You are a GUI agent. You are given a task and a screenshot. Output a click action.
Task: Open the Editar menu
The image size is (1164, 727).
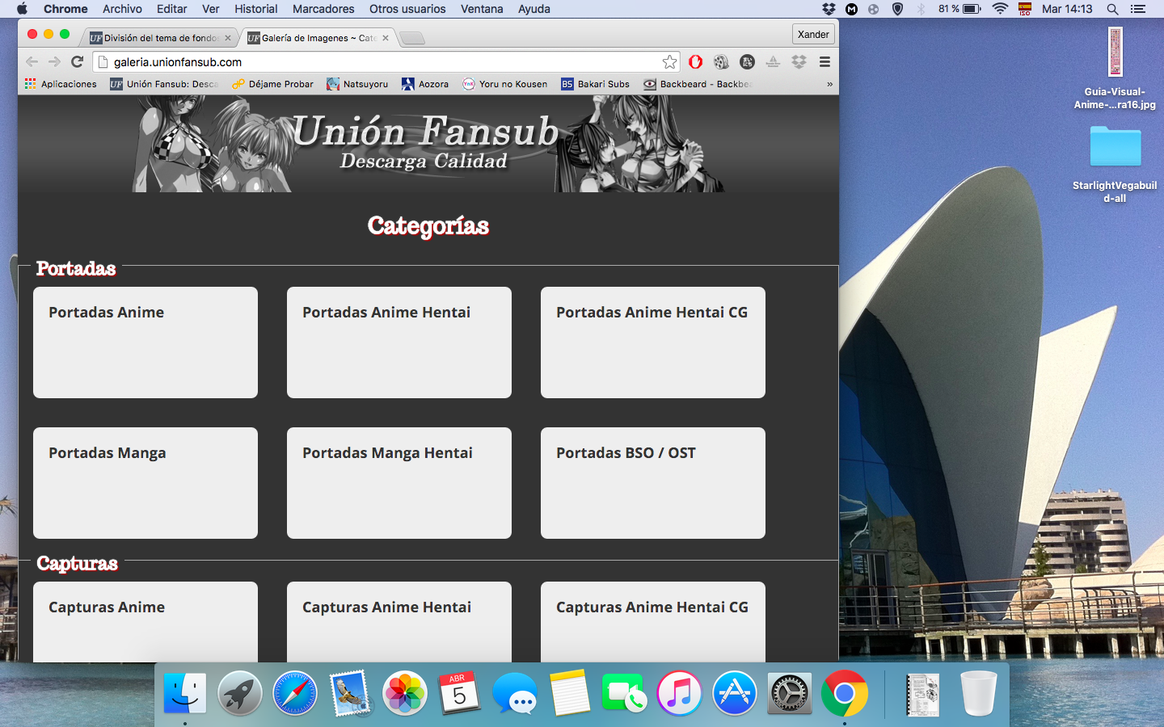[x=171, y=9]
